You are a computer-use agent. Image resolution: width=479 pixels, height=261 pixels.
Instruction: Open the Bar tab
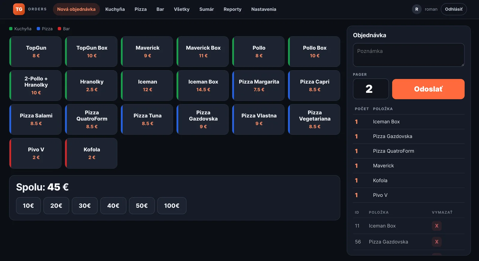(x=160, y=9)
